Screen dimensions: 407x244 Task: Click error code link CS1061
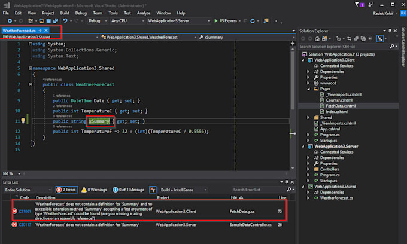click(x=25, y=211)
